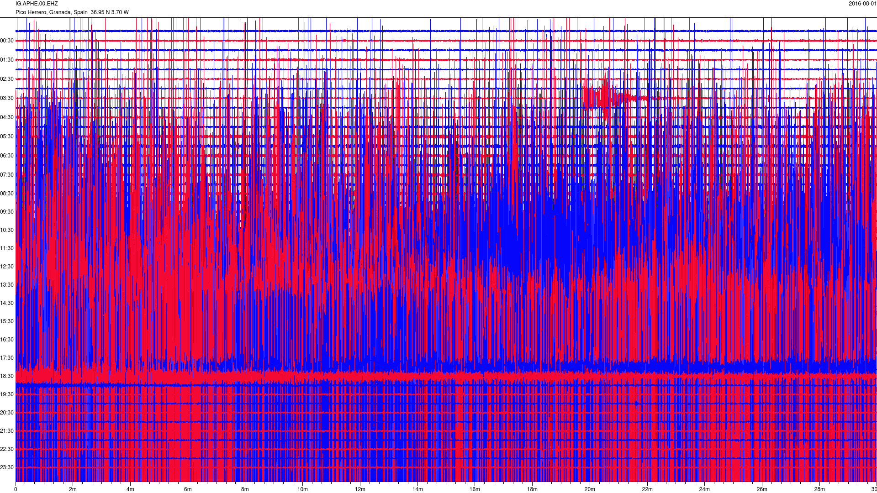Click the 09:30 time row label
The width and height of the screenshot is (877, 493).
[7, 212]
